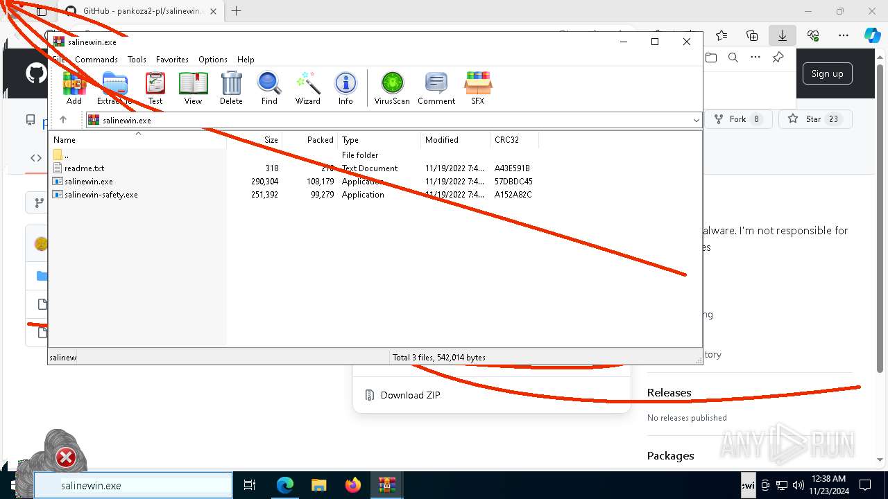Open the File menu in WinRAR
Screen dimensions: 888x499
coord(59,60)
